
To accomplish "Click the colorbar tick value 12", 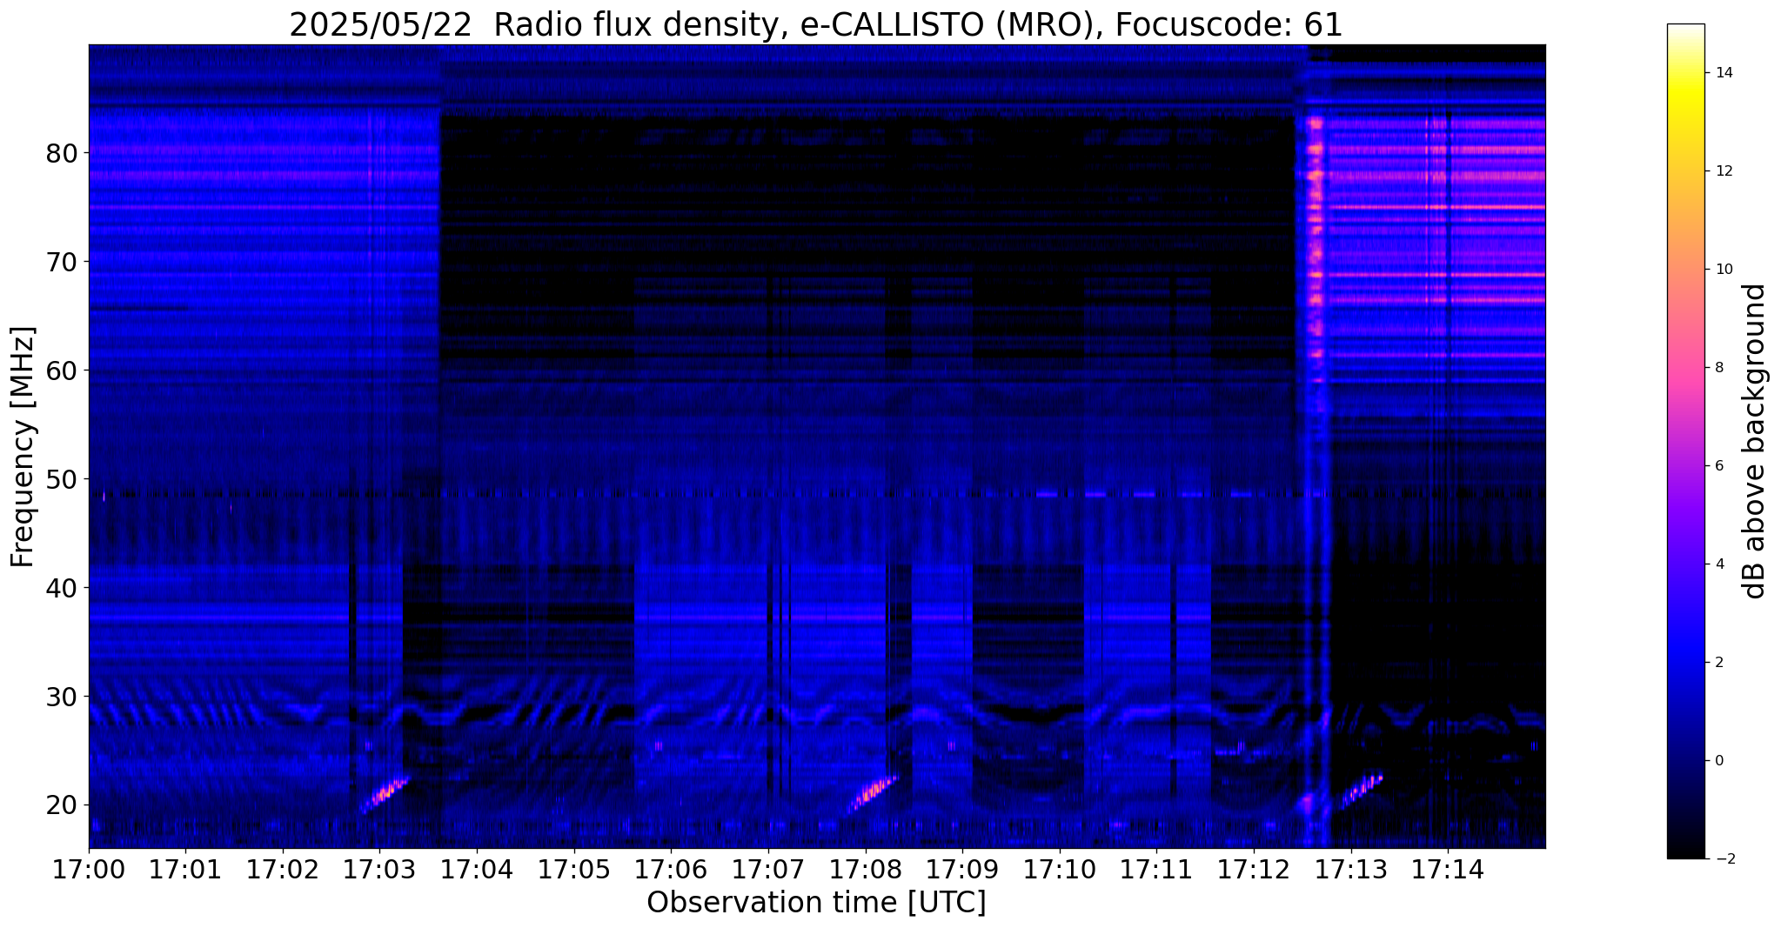I will pos(1723,171).
